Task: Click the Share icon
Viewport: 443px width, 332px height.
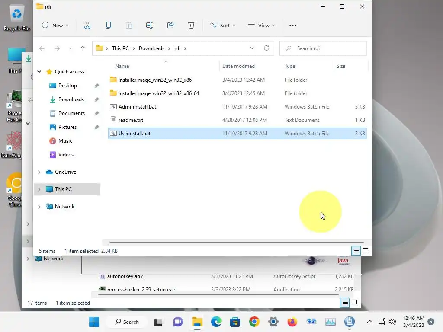Action: point(170,26)
